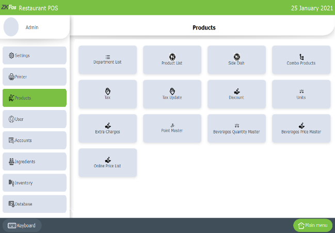335x233 pixels.
Task: Click the Point Master icon
Action: pos(172,126)
